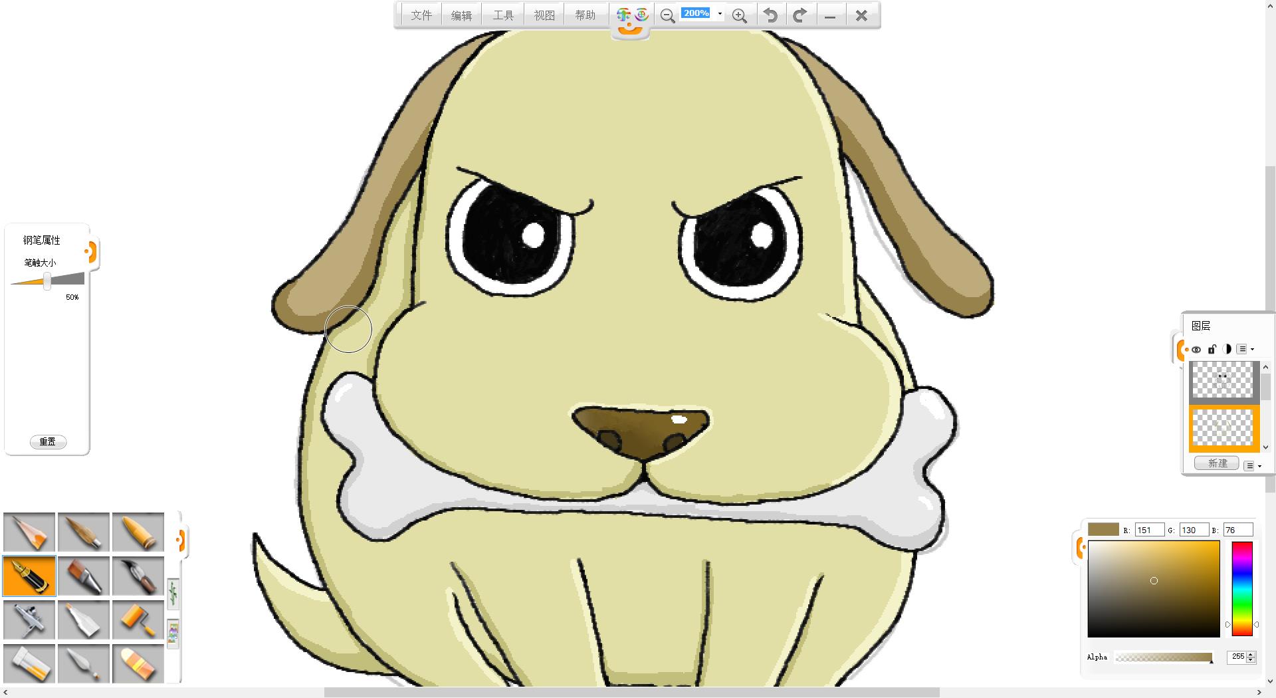Open layer options menu beside 新建 button
This screenshot has height=698, width=1276.
coord(1252,466)
